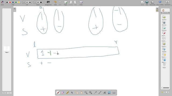Collapse the right library panel
This screenshot has height=96, width=172.
coord(157,10)
